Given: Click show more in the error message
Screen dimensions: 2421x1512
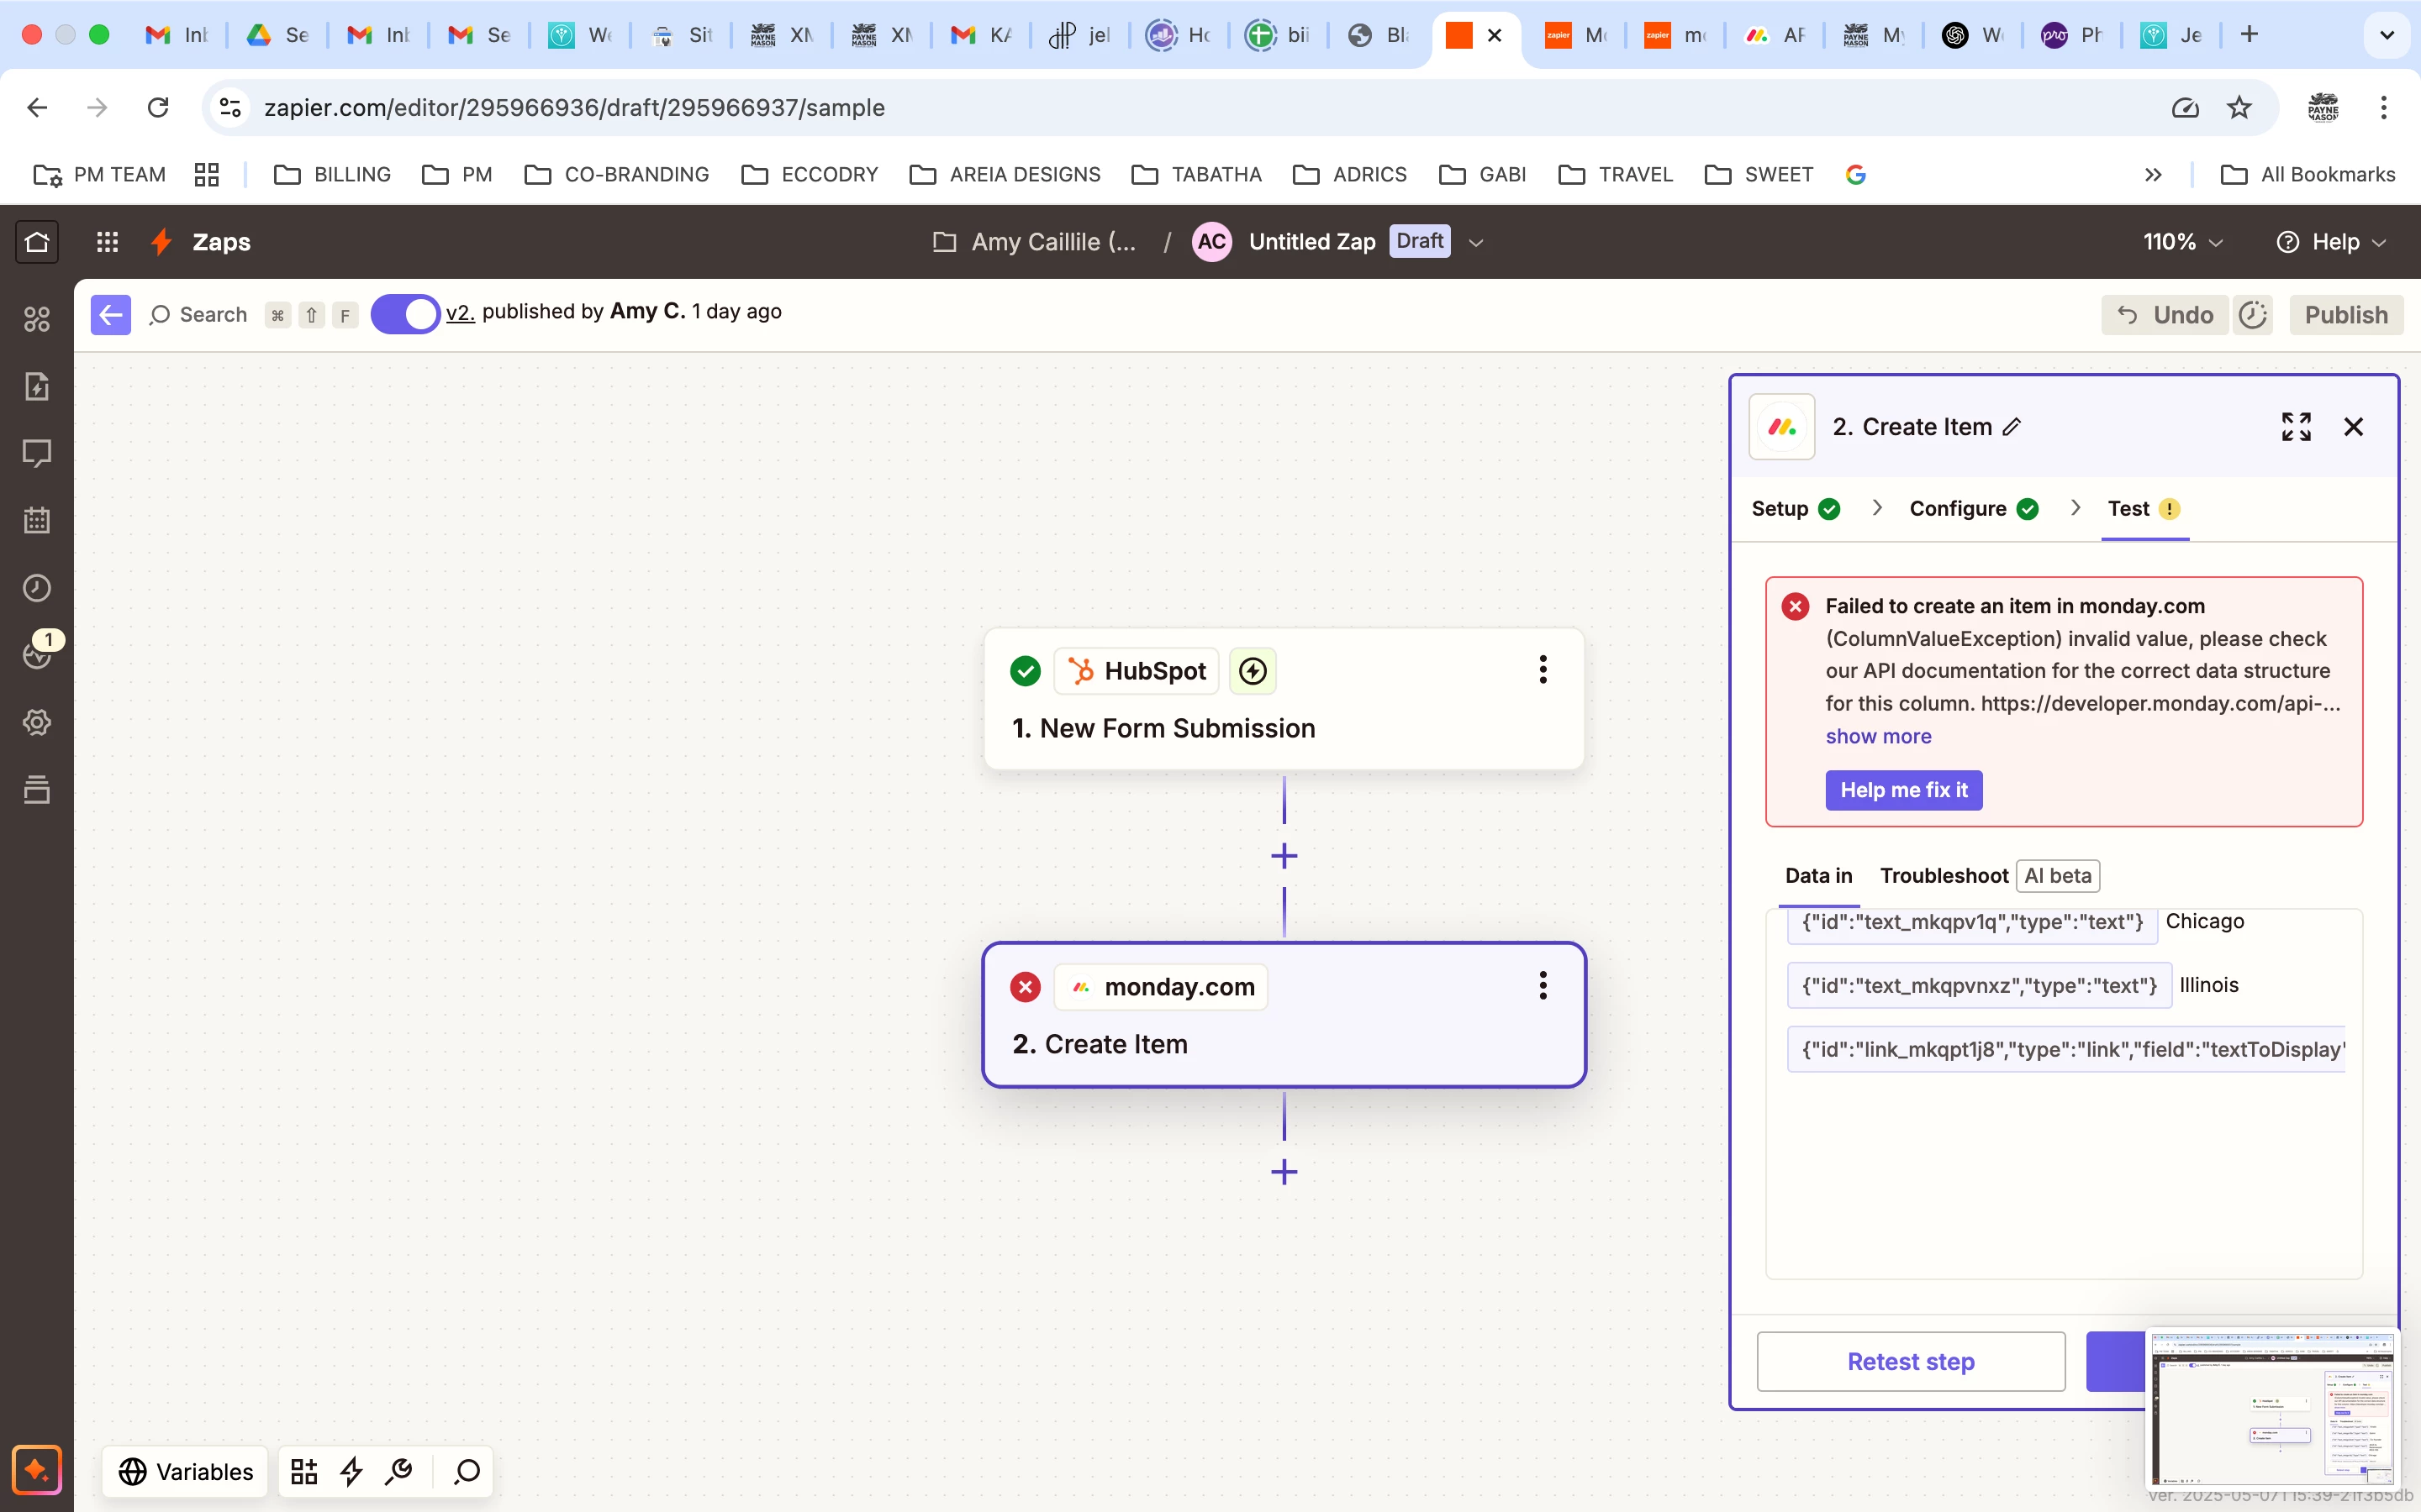Looking at the screenshot, I should click(1878, 736).
